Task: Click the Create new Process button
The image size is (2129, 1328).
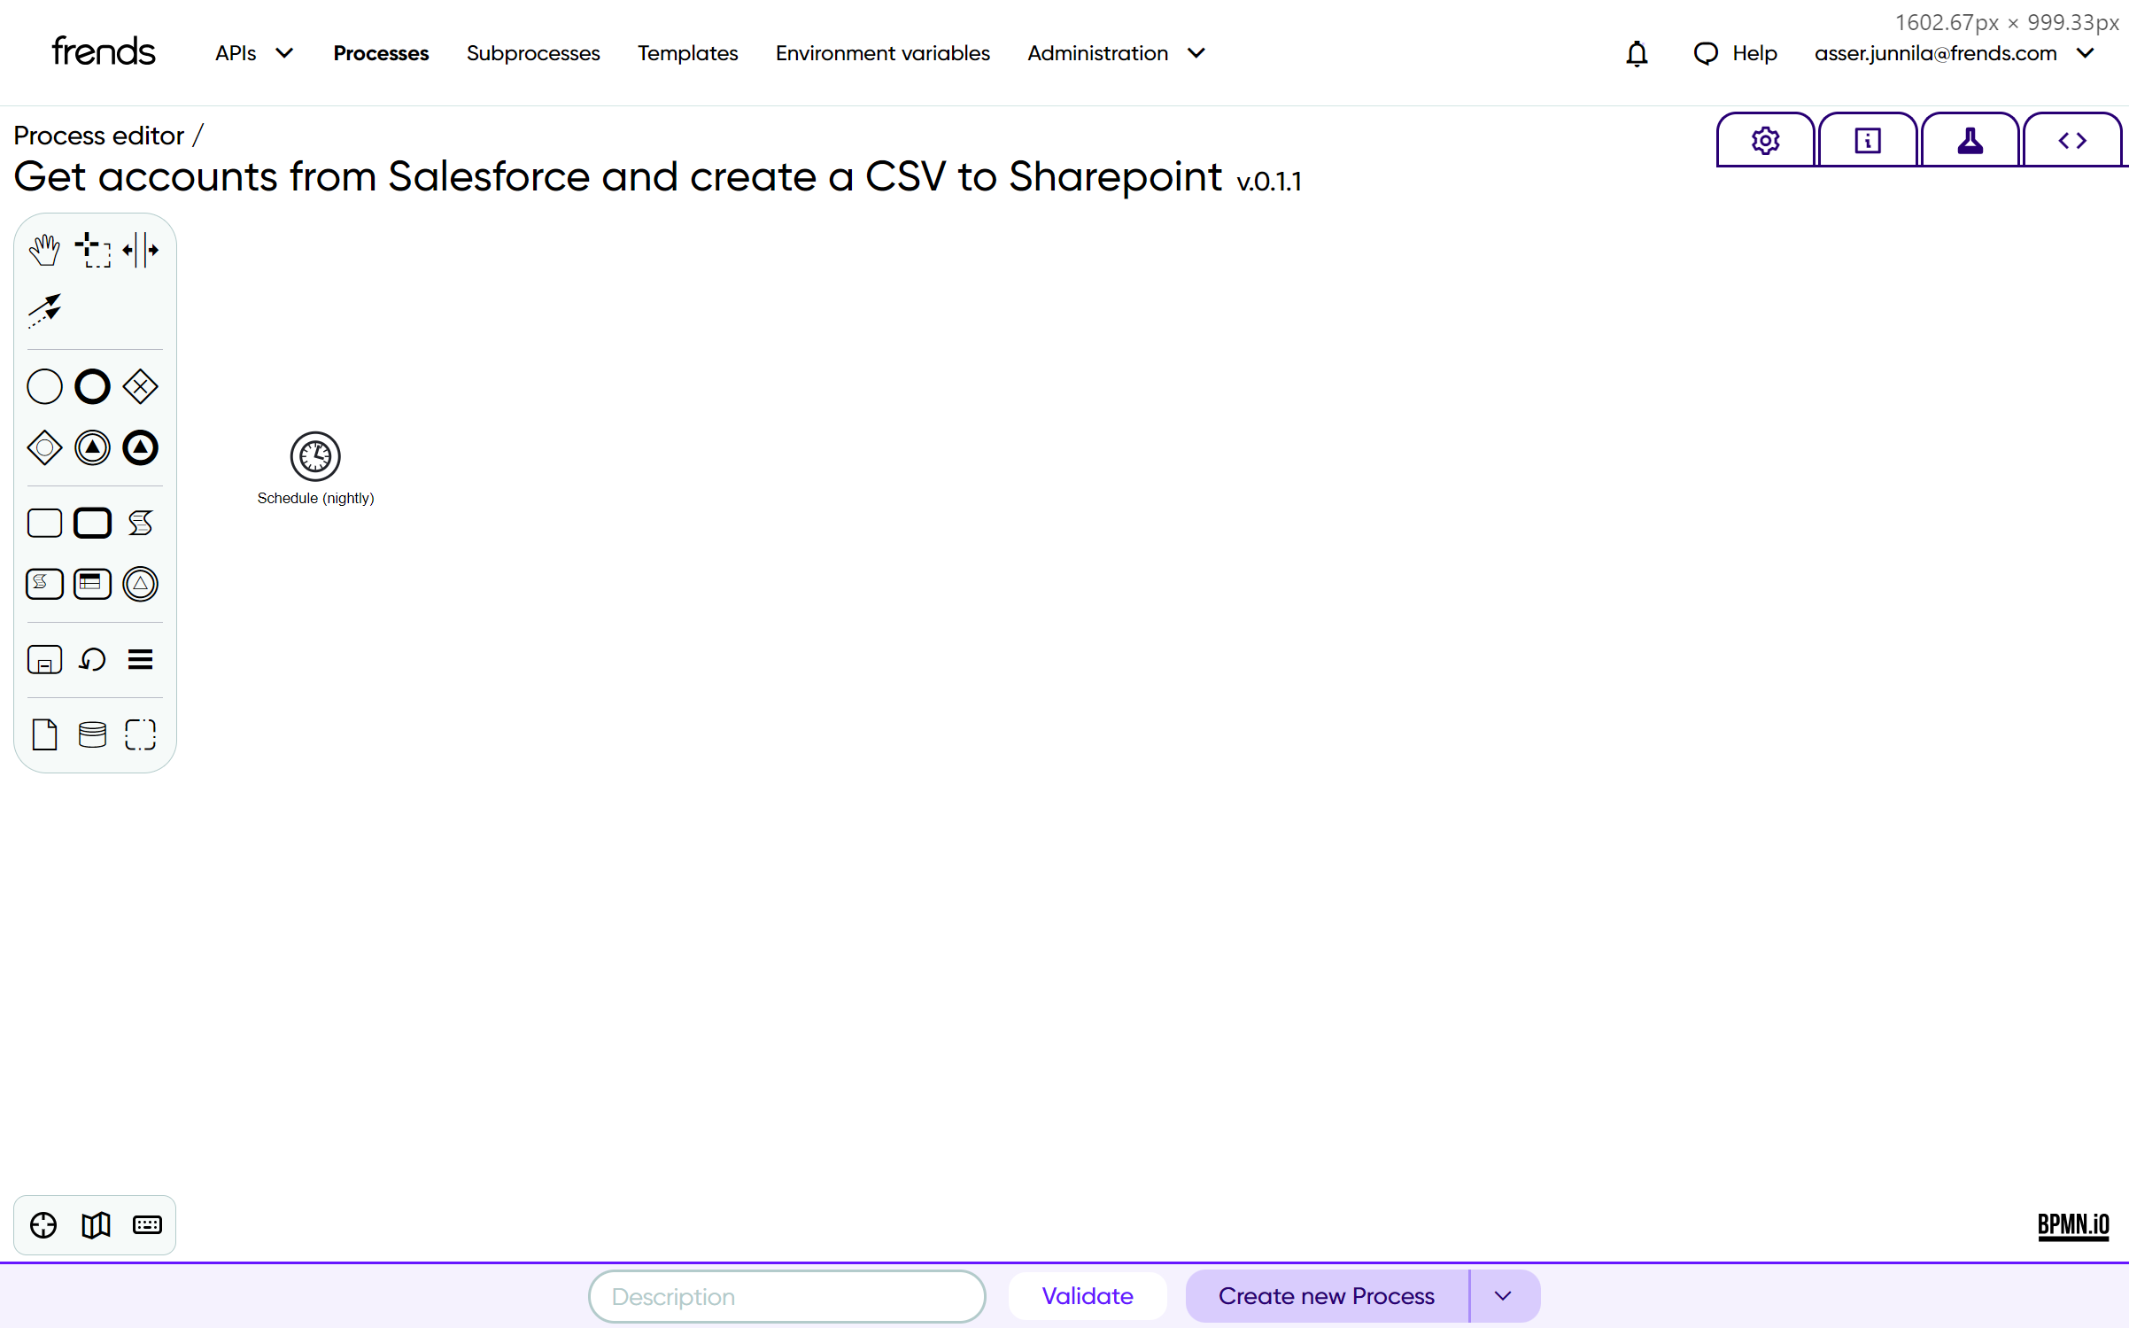Action: pyautogui.click(x=1326, y=1296)
